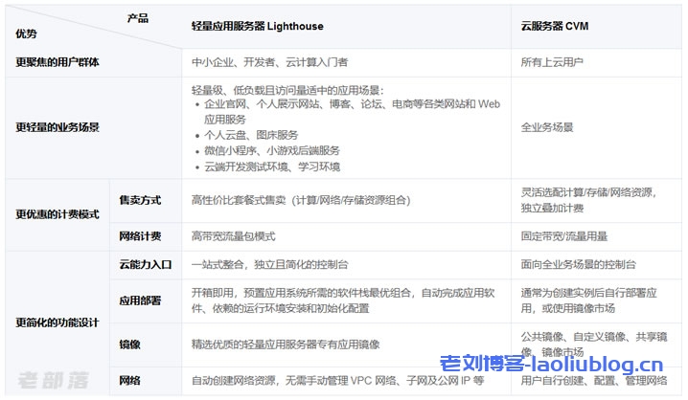Click the 更聚焦的用户群体 row label

(x=57, y=62)
